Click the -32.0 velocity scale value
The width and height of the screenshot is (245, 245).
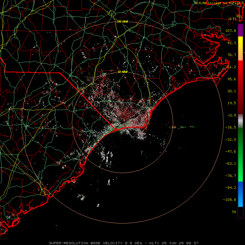pos(231,140)
